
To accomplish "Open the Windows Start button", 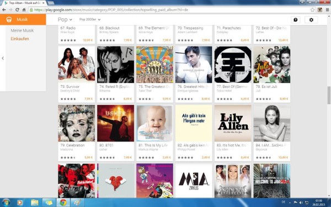I will (6, 203).
